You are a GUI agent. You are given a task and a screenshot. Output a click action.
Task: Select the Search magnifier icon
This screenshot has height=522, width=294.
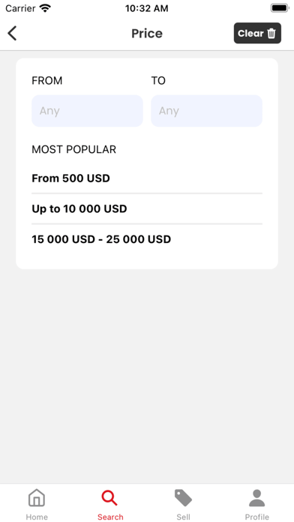110,498
